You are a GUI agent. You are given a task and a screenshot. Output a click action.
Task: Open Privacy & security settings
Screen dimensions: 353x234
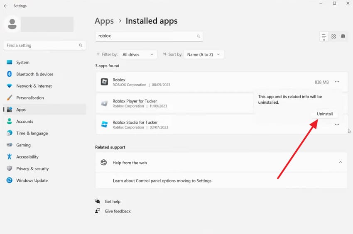pos(44,168)
